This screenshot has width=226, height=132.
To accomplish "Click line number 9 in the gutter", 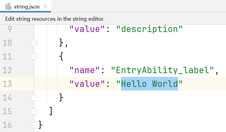I will (x=9, y=29).
